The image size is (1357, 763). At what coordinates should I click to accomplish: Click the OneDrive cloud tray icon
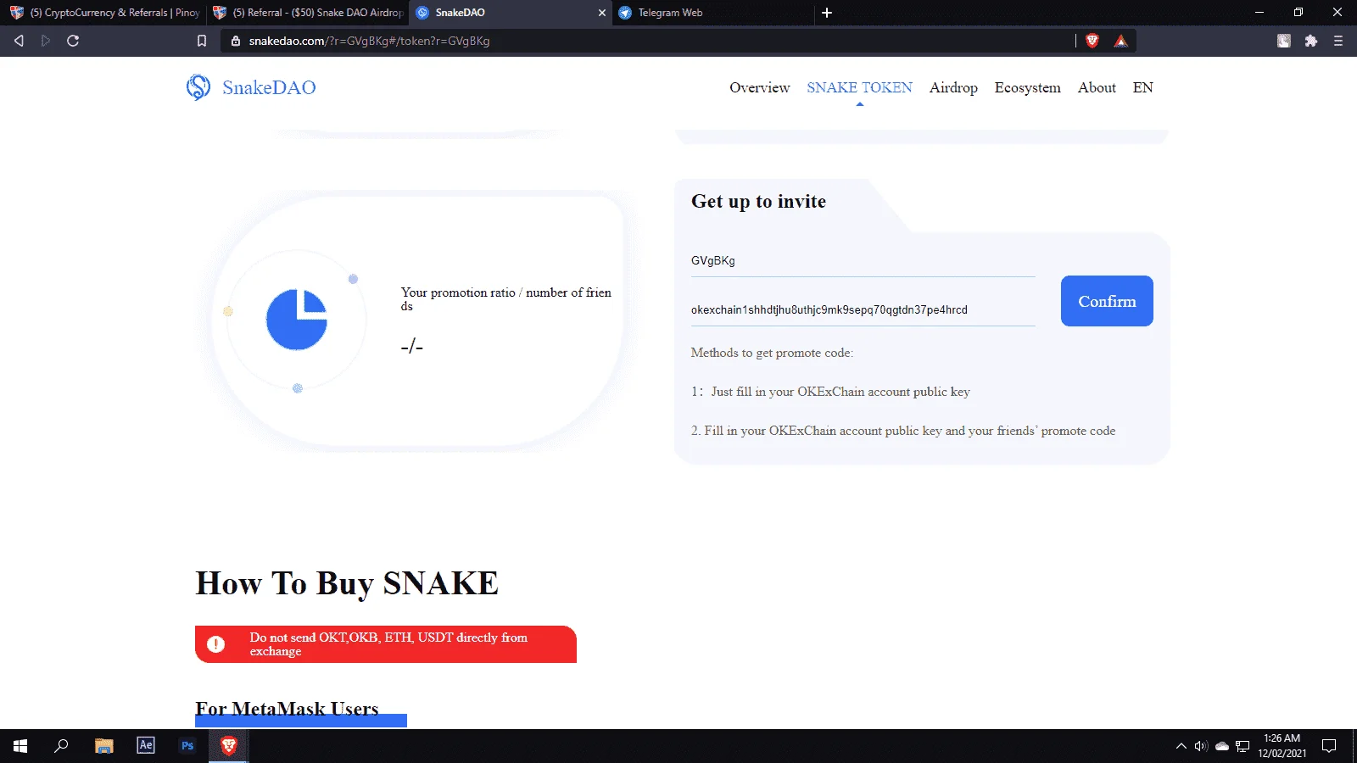click(x=1222, y=746)
